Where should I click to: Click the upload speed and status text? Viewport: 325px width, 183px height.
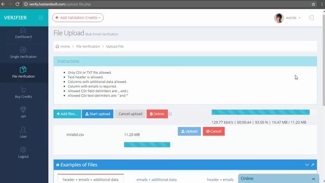point(259,123)
